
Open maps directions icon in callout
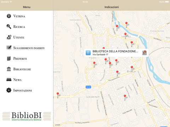tap(144, 53)
